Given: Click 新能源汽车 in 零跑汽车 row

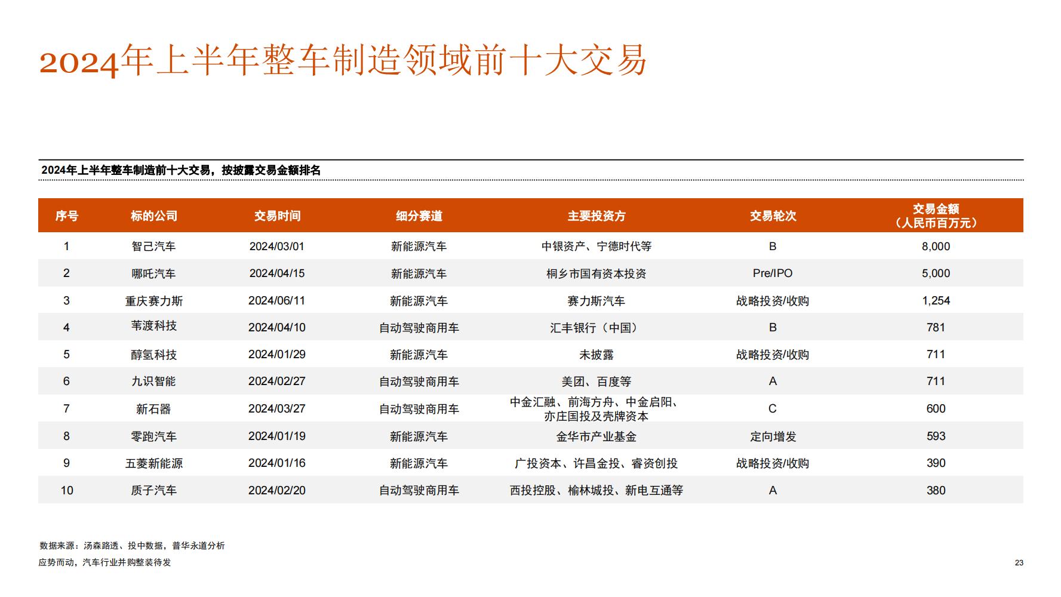Looking at the screenshot, I should point(419,436).
